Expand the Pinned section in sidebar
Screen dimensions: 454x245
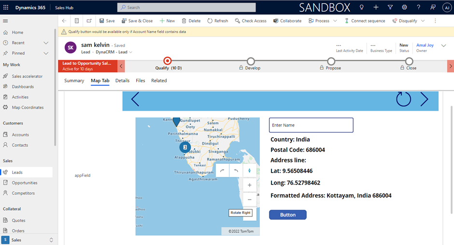46,53
